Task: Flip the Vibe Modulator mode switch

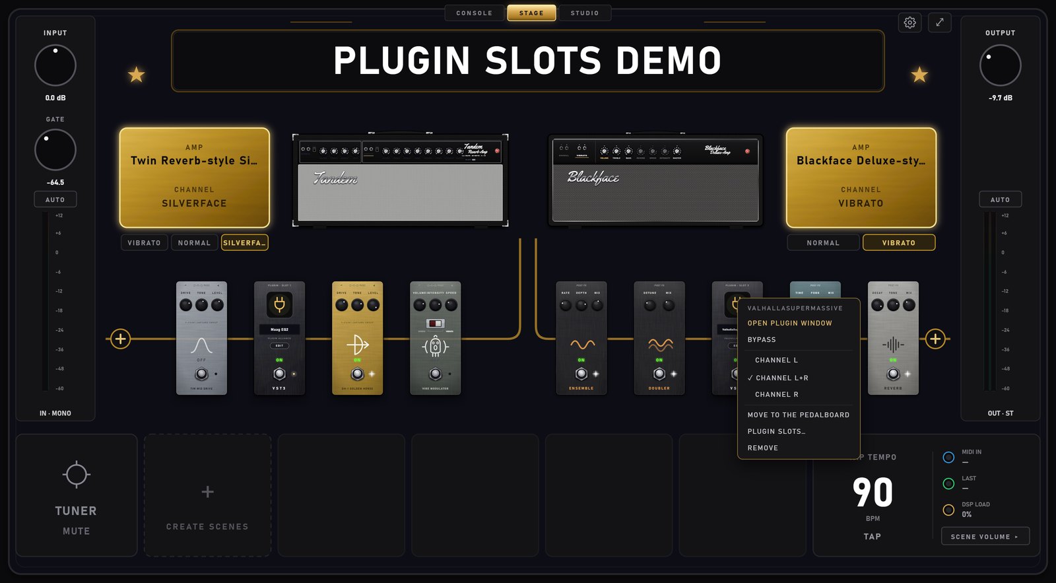Action: pos(435,324)
